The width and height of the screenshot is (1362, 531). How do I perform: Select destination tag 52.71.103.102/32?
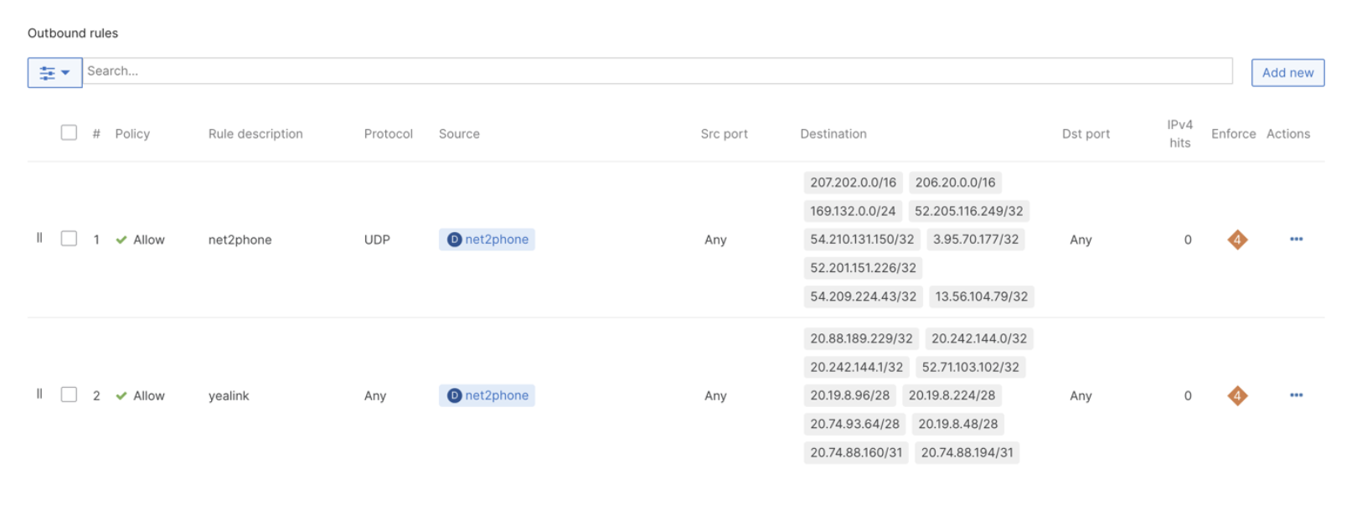970,367
